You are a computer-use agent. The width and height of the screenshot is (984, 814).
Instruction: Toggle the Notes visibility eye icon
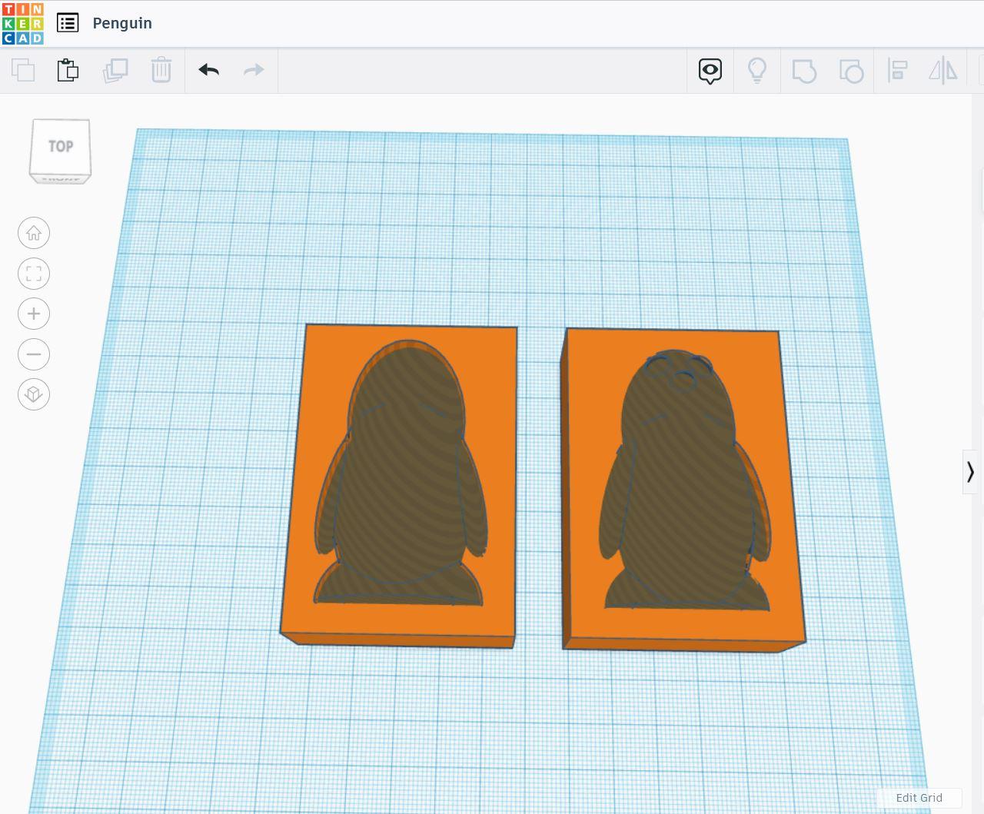710,71
